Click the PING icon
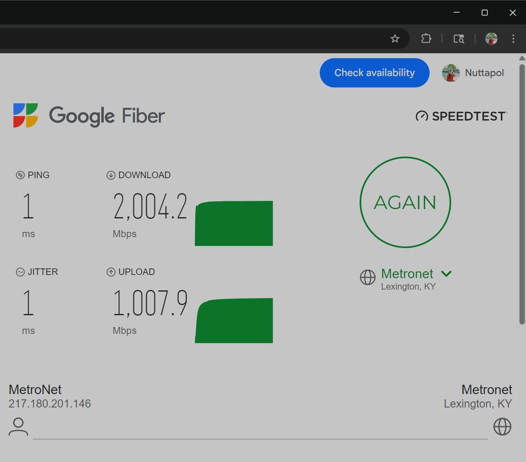This screenshot has height=462, width=526. point(20,175)
